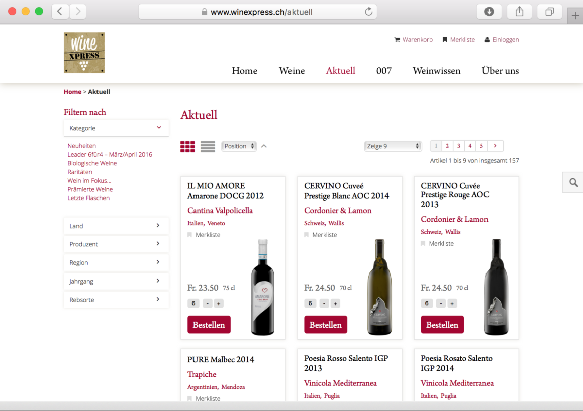
Task: Decrease quantity of CERVINO Prestige Rouge
Action: pyautogui.click(x=441, y=303)
